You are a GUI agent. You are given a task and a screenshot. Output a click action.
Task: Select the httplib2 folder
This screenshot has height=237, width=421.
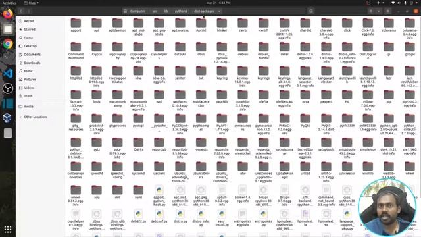click(76, 73)
